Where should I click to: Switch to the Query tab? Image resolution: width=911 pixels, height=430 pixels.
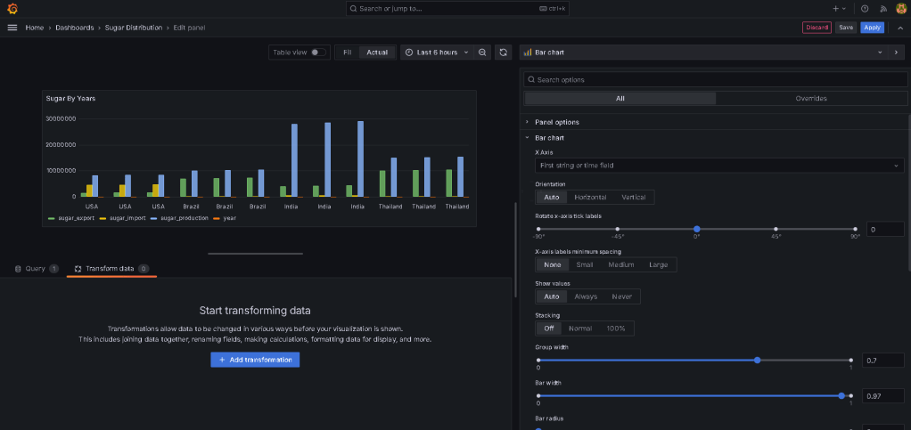(36, 269)
